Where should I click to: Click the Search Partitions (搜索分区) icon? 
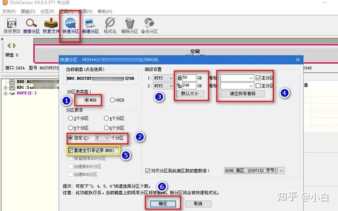(32, 24)
